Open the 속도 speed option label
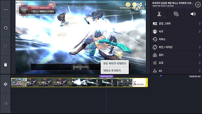The image size is (202, 114). click(161, 32)
